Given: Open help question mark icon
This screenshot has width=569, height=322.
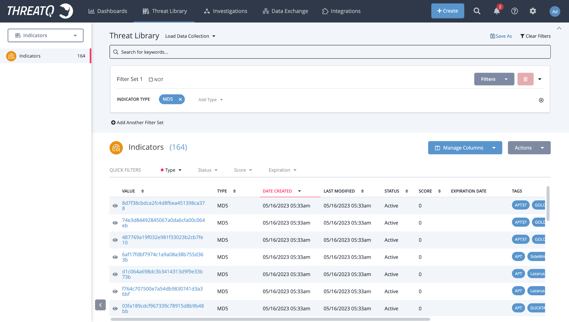Looking at the screenshot, I should (x=515, y=11).
